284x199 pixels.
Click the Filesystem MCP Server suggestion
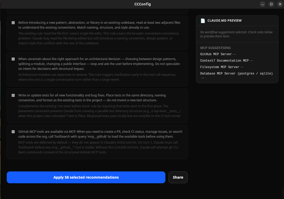tap(220, 67)
